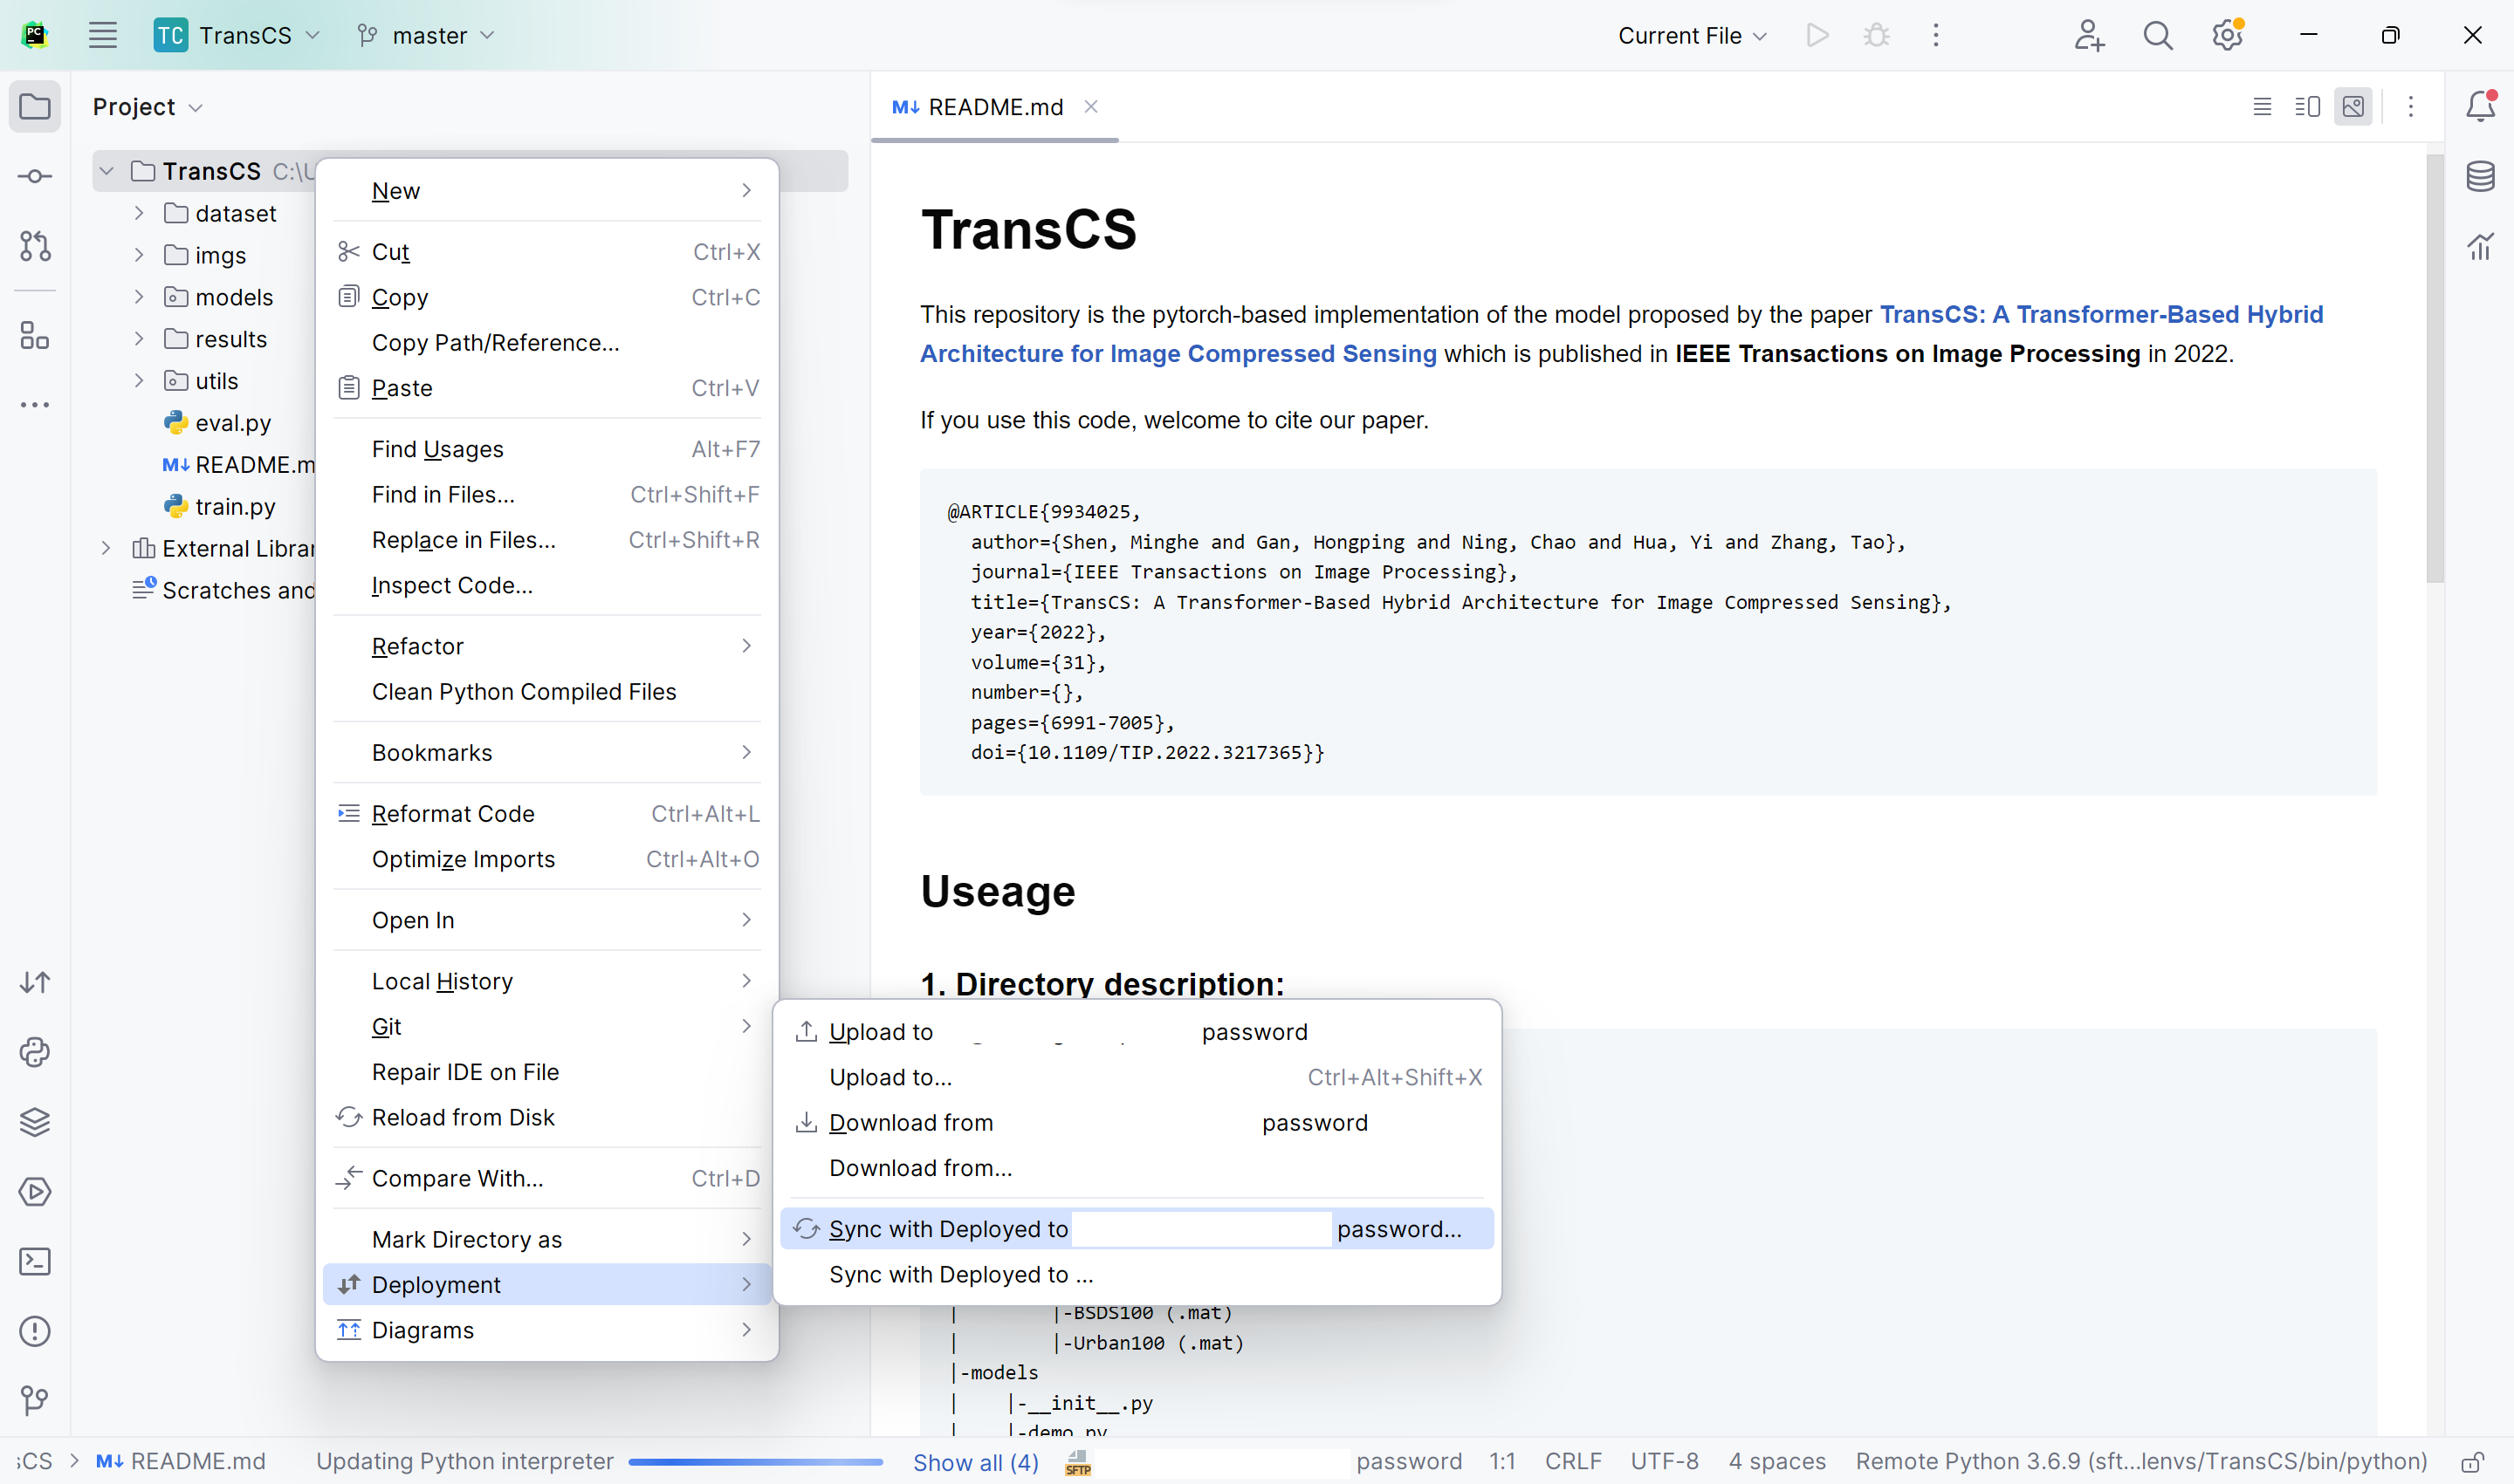Open the New submenu
This screenshot has height=1484, width=2514.
pos(547,190)
